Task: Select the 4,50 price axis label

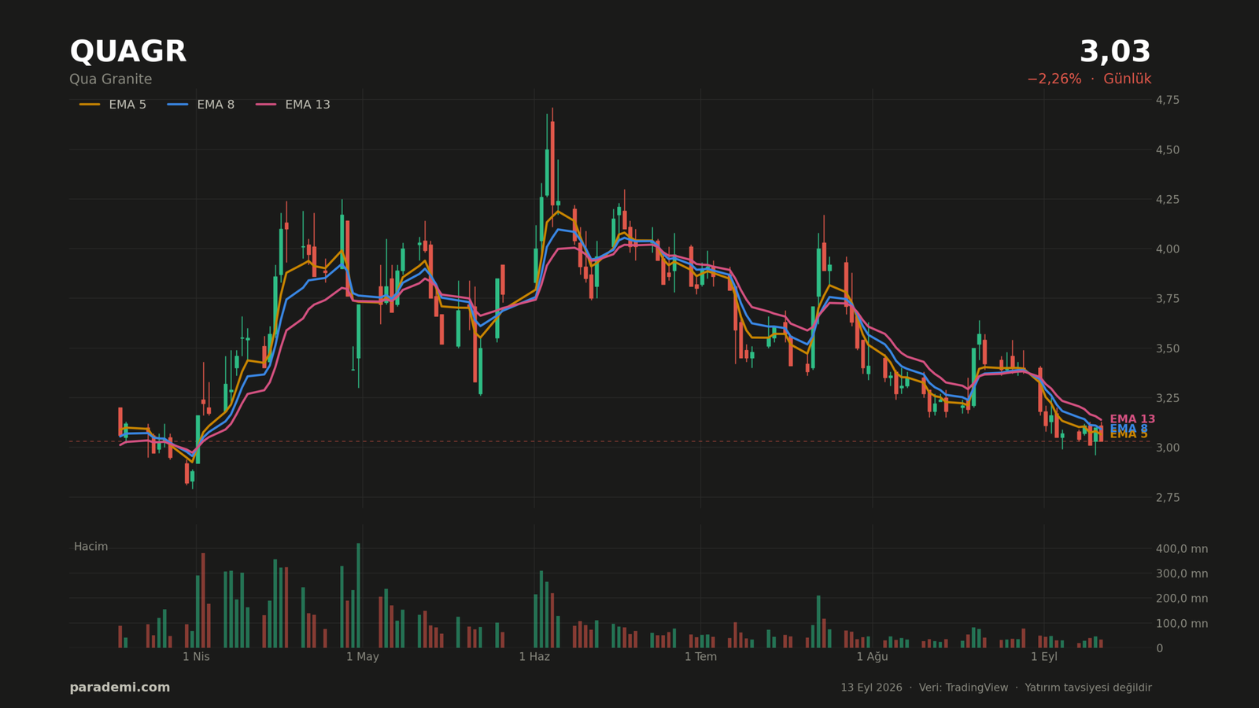Action: [1167, 149]
